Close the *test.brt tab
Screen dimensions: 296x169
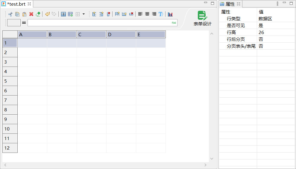[x=29, y=4]
